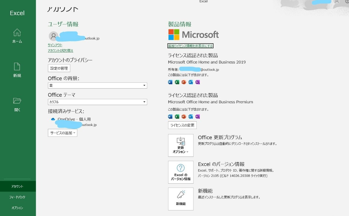Screen dimensions: 349x216
Task: Open 更新オプション dropdown button
Action: [x=181, y=145]
